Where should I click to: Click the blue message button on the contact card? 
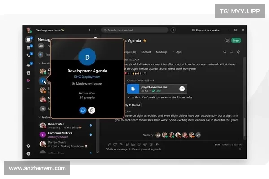tap(82, 110)
